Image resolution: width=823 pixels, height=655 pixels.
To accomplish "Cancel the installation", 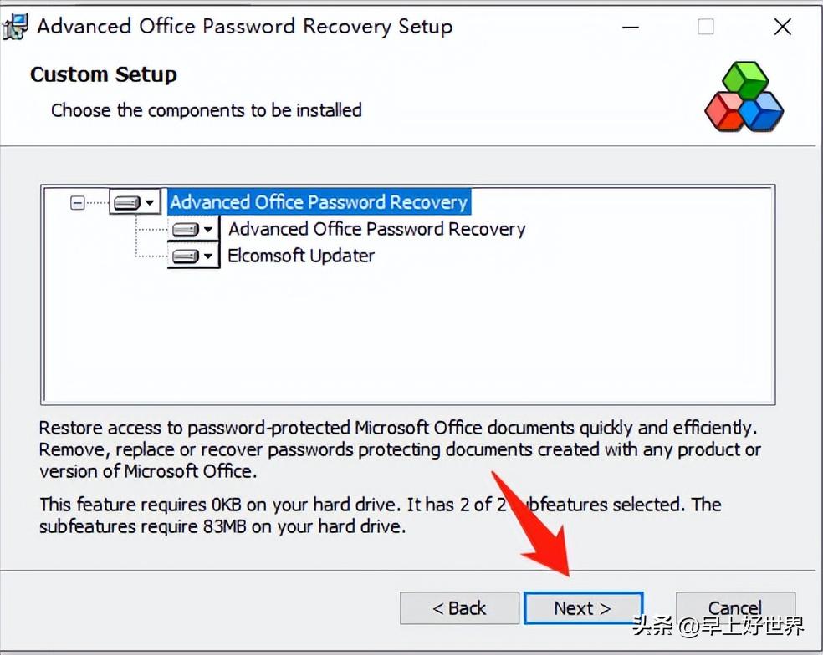I will coord(735,608).
